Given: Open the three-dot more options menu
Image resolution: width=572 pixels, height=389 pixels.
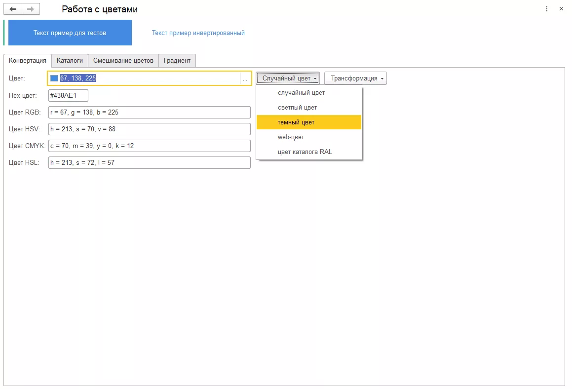Looking at the screenshot, I should [546, 9].
